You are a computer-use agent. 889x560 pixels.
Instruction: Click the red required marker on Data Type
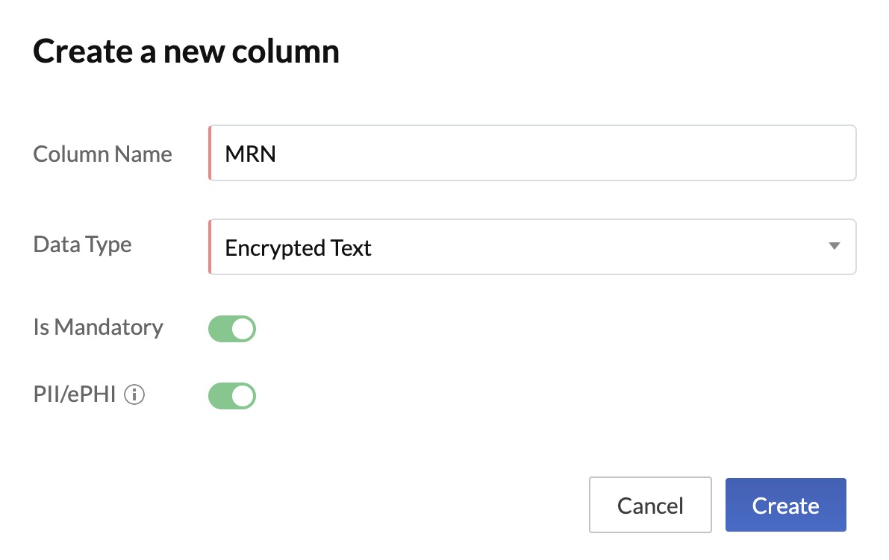[x=210, y=247]
